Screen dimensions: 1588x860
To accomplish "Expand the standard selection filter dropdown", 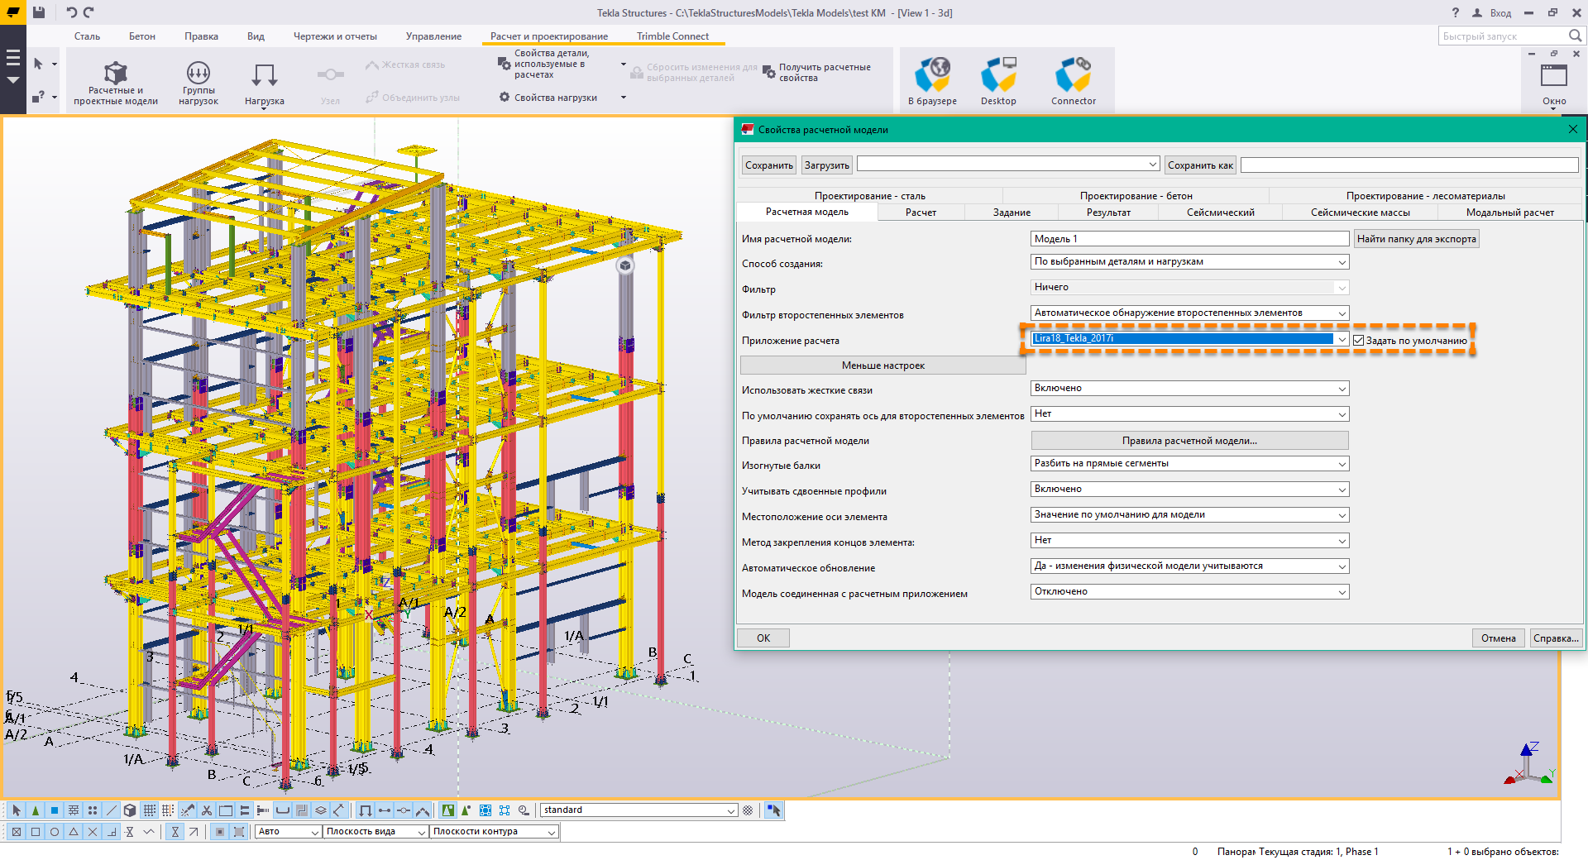I will (x=730, y=810).
